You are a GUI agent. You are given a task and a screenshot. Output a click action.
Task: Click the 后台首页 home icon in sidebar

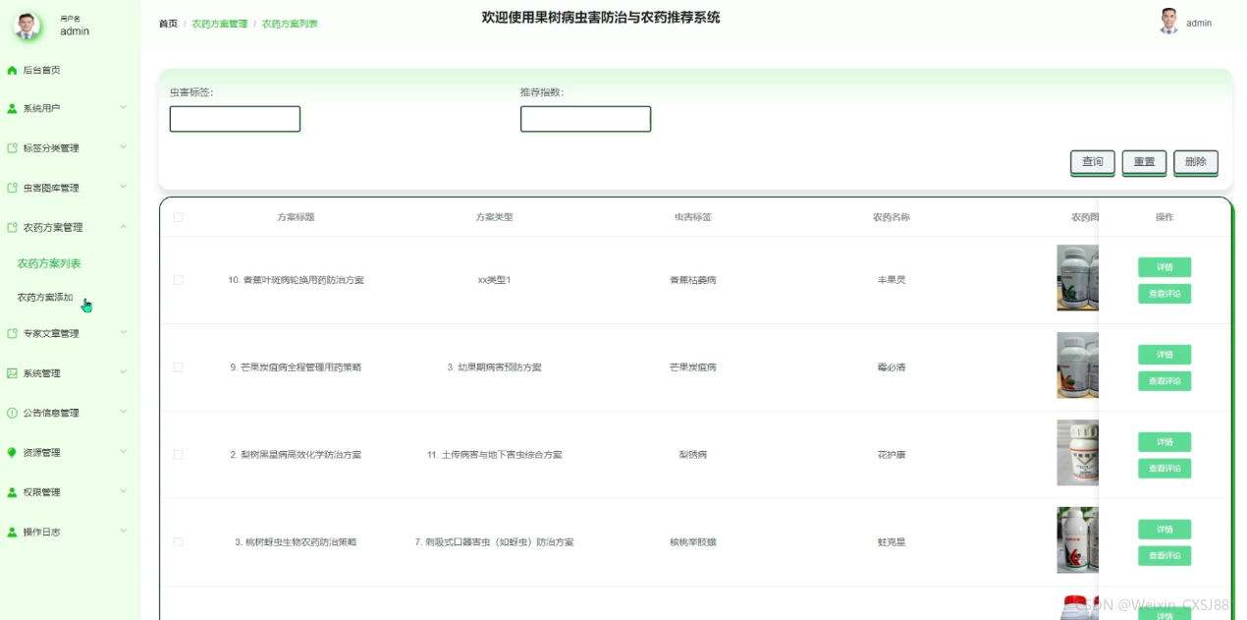pos(12,70)
